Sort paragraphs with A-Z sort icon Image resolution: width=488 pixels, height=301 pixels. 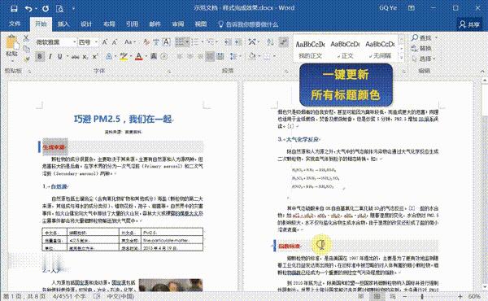click(270, 42)
